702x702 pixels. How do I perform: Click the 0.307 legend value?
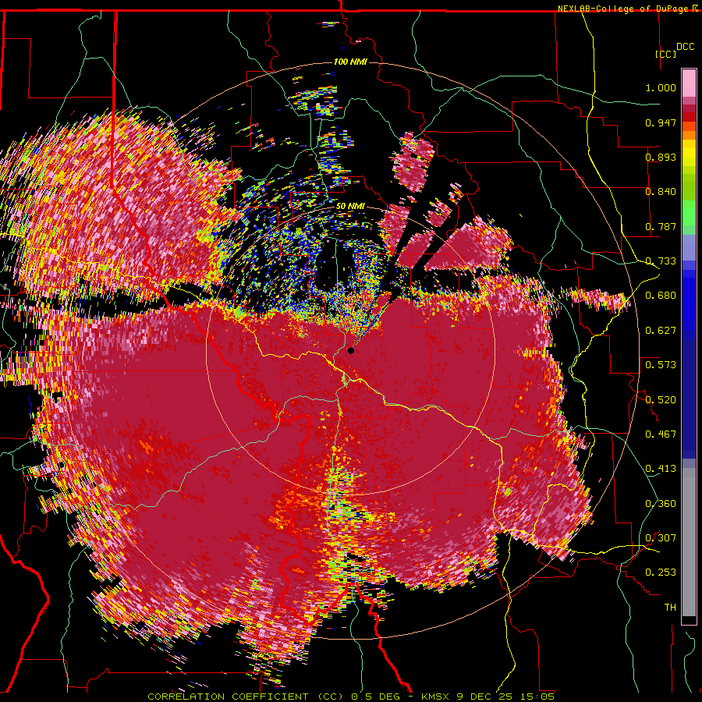[661, 538]
